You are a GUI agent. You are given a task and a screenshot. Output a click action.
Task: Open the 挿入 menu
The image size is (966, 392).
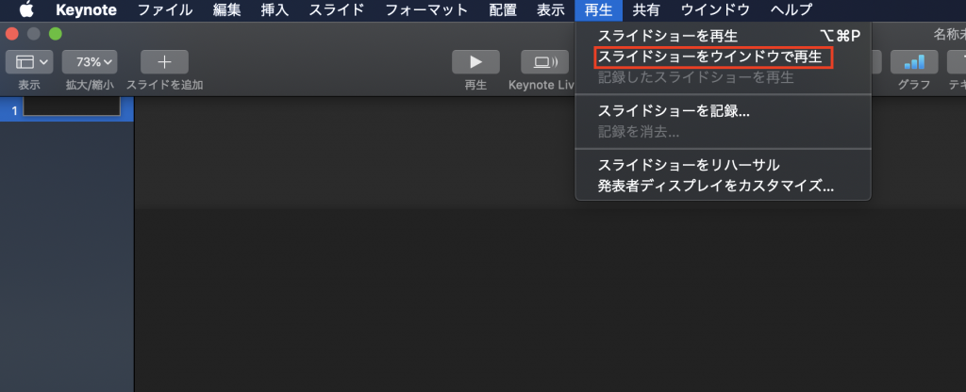tap(273, 9)
